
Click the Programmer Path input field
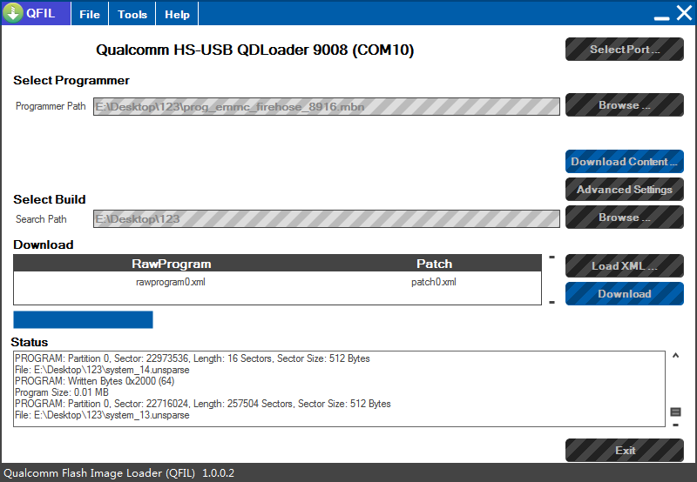click(327, 107)
